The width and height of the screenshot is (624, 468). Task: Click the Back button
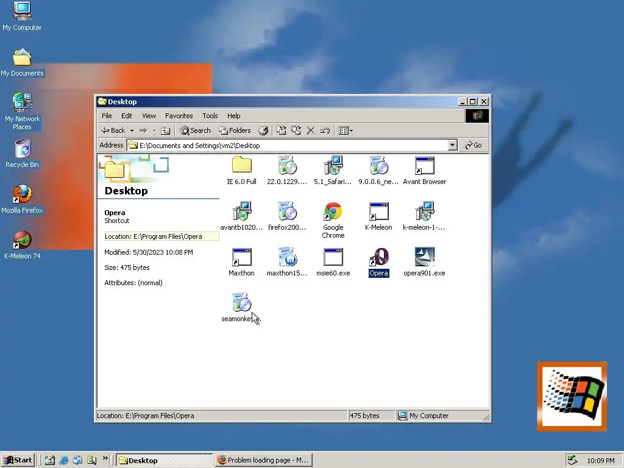click(114, 130)
